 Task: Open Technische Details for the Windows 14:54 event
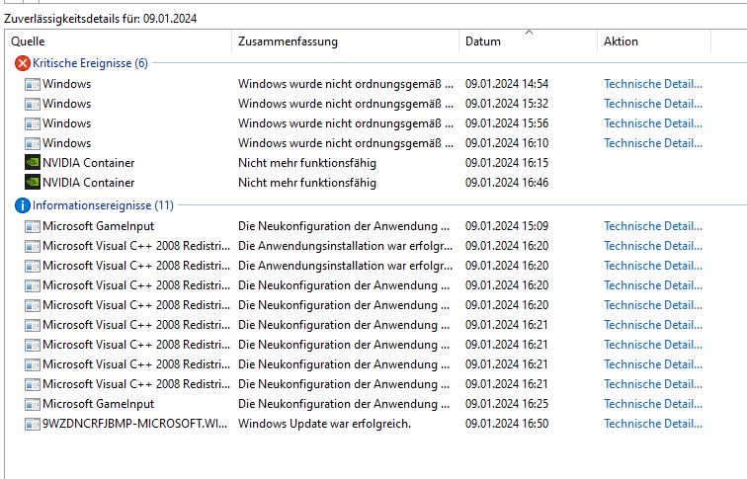tap(653, 84)
